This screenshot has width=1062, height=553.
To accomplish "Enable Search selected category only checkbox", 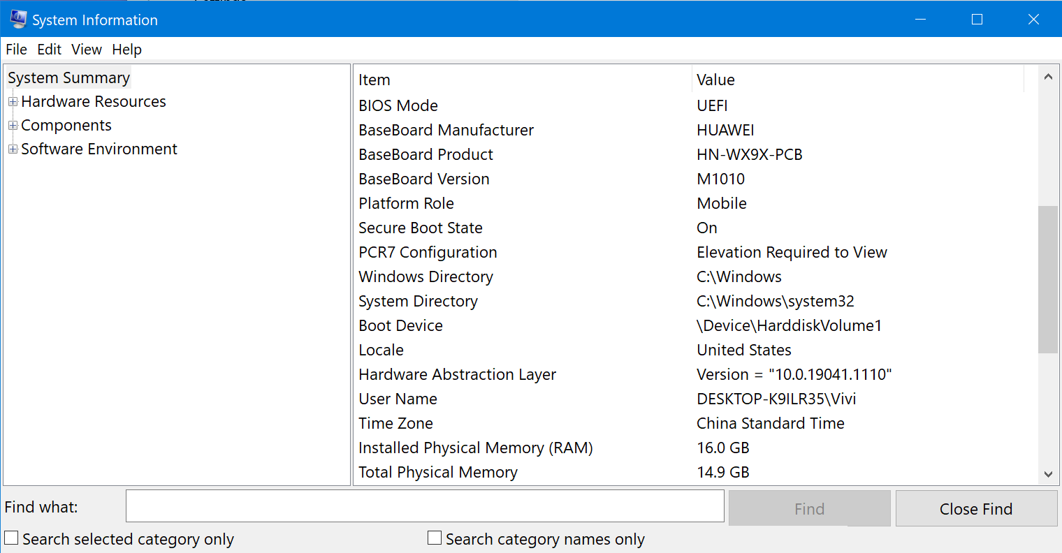I will [x=12, y=538].
